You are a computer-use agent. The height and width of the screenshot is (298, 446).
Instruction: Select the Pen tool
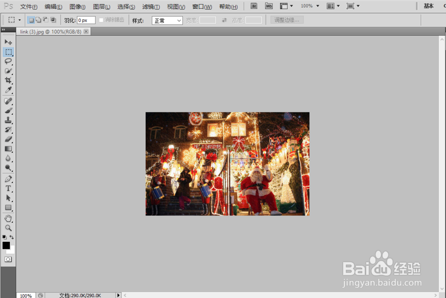tap(8, 179)
